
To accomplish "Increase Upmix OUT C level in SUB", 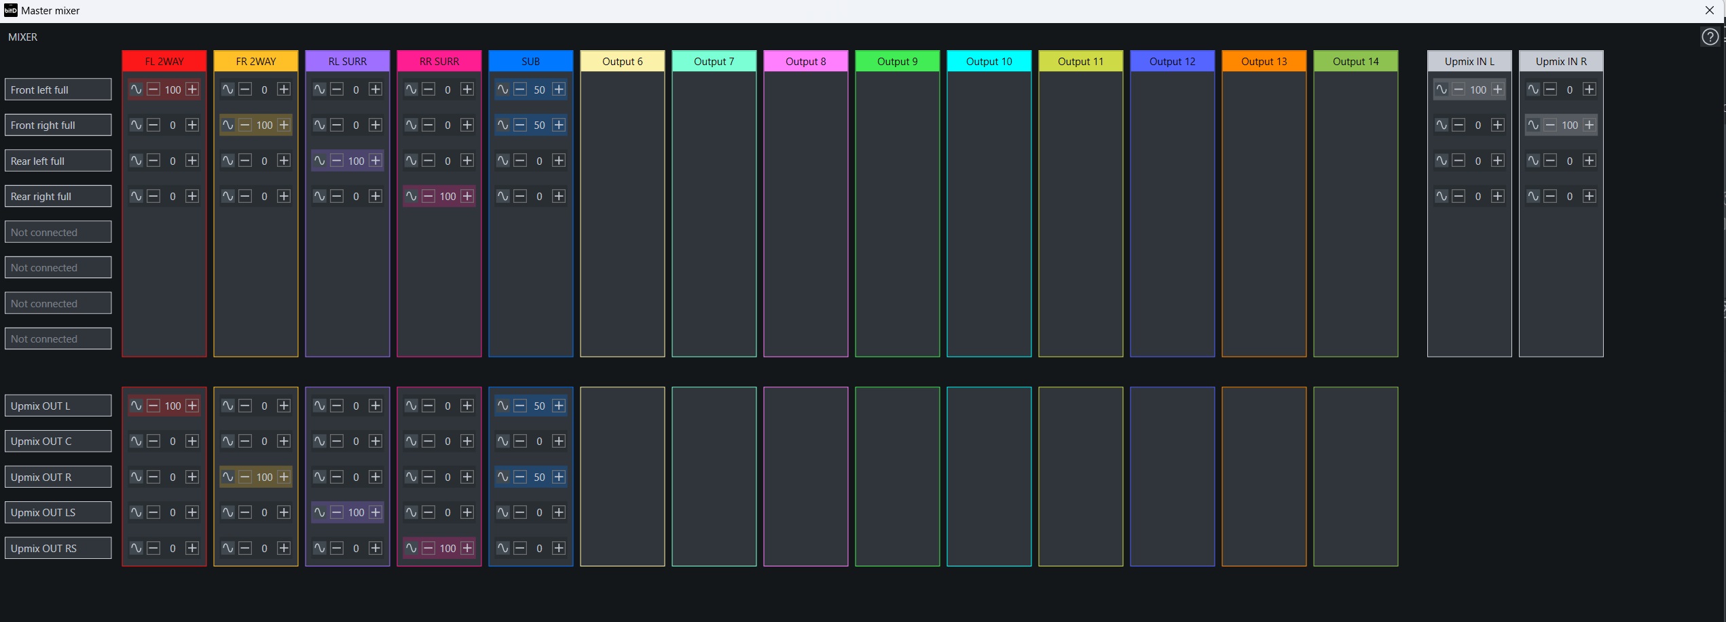I will [x=559, y=442].
